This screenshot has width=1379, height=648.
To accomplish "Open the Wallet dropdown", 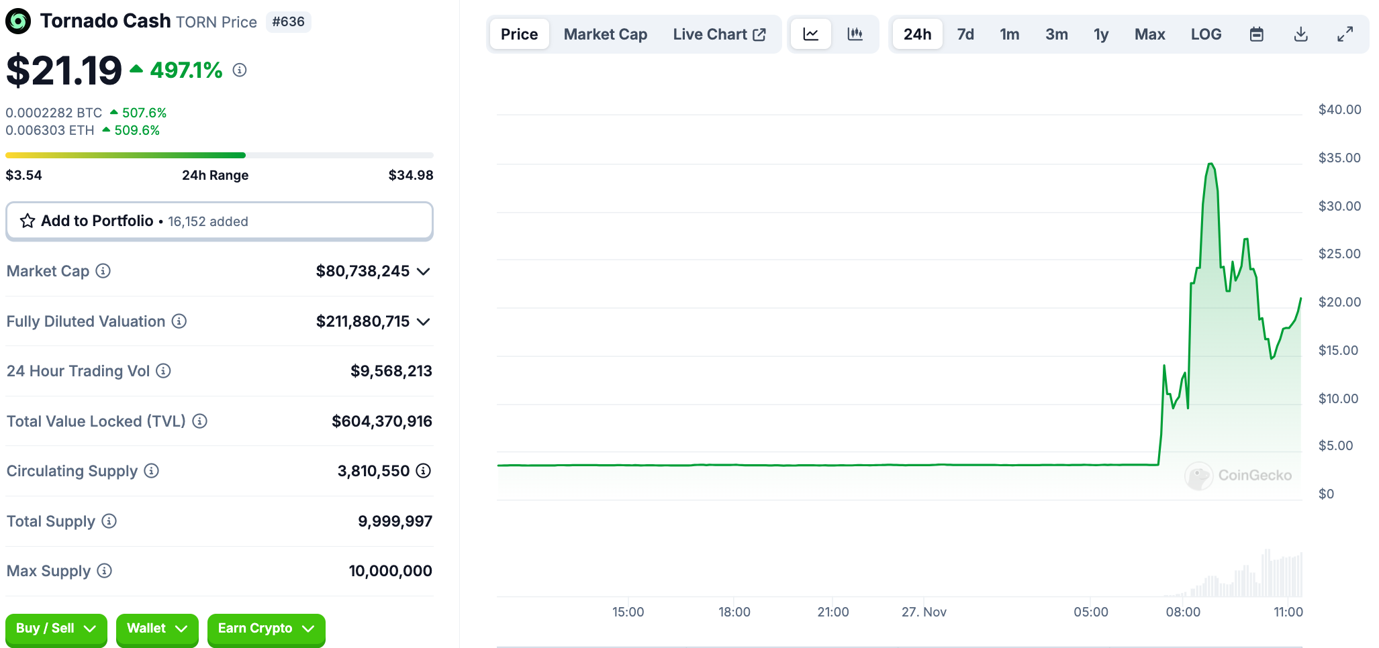I will (157, 629).
